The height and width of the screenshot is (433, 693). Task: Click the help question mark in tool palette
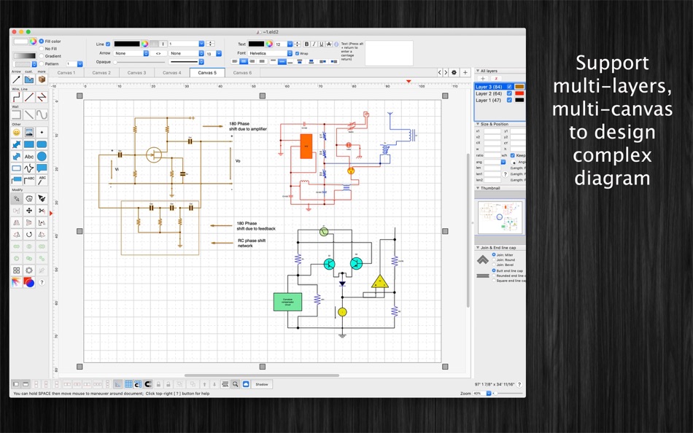point(42,282)
